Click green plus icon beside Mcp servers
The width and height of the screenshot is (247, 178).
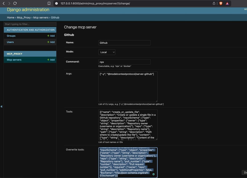[48, 60]
